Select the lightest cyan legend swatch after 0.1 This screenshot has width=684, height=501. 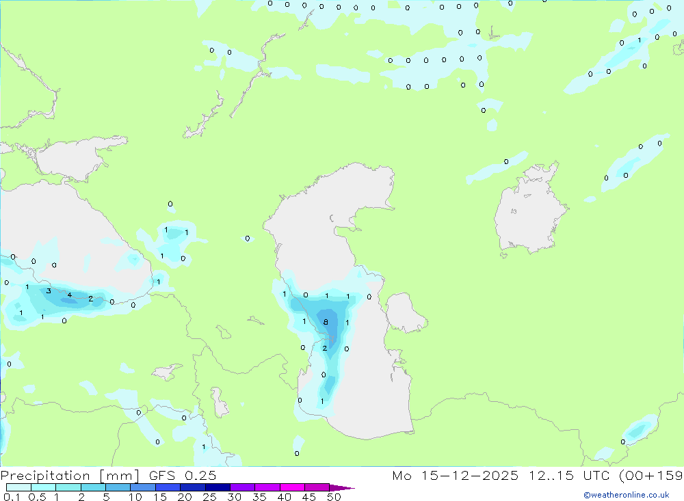(18, 487)
